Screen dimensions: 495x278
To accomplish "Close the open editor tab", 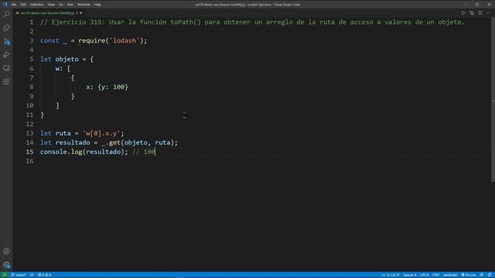I will coord(81,13).
